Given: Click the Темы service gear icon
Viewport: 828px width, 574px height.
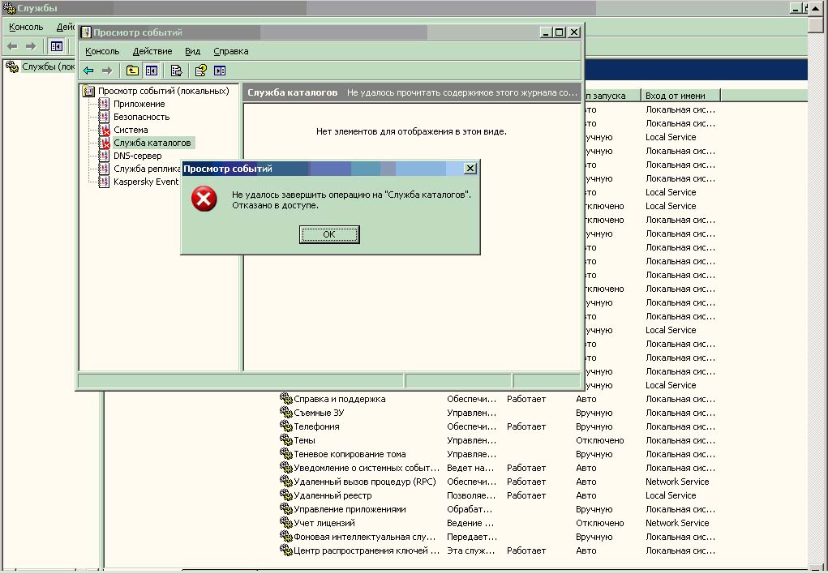Looking at the screenshot, I should pyautogui.click(x=285, y=440).
